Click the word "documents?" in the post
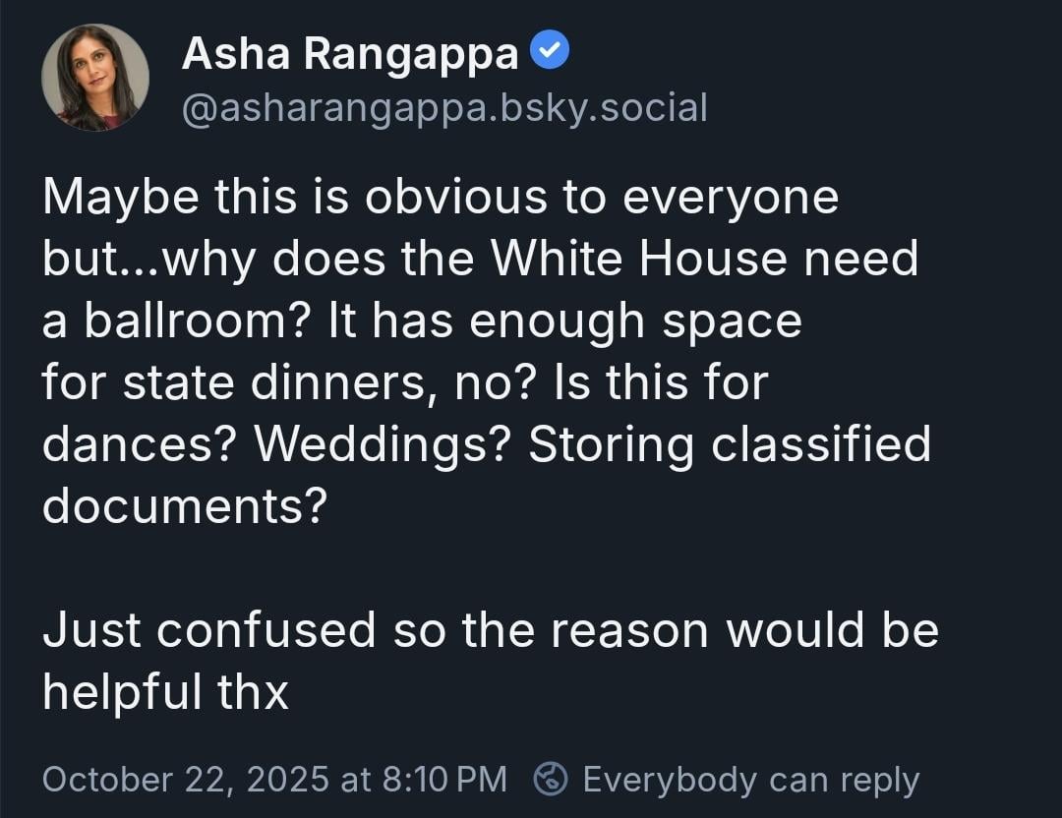The image size is (1062, 818). tap(183, 506)
